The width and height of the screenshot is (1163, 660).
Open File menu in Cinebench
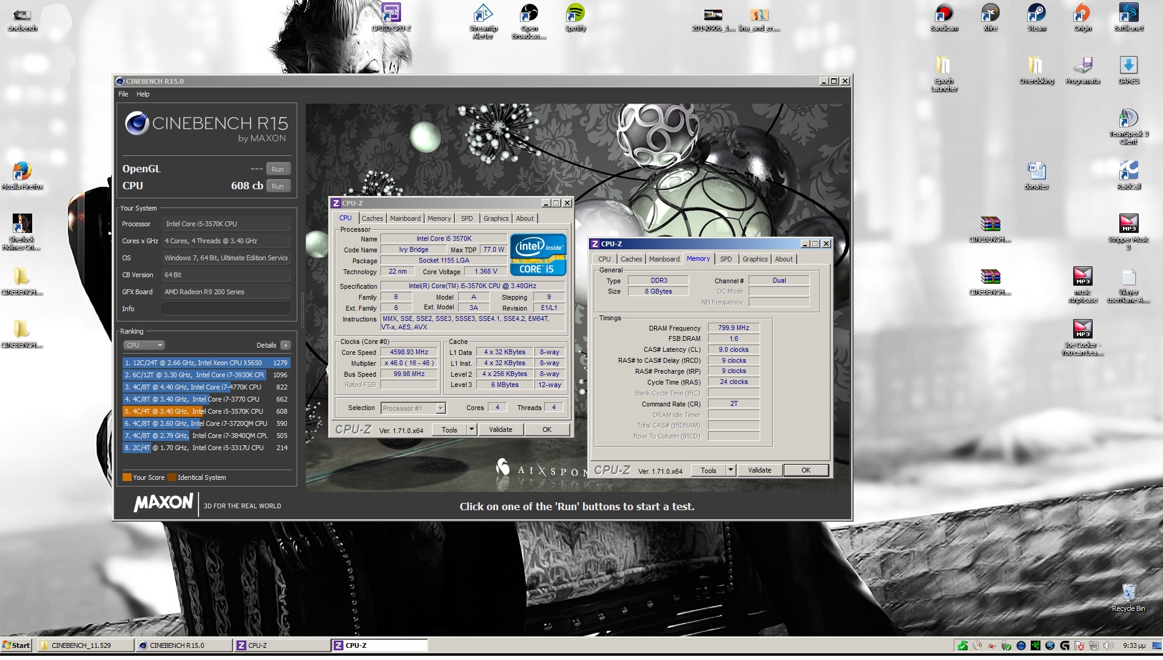pyautogui.click(x=123, y=94)
